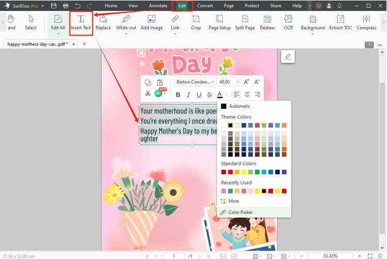The image size is (387, 259).
Task: Click the cut scissors icon
Action: click(148, 93)
